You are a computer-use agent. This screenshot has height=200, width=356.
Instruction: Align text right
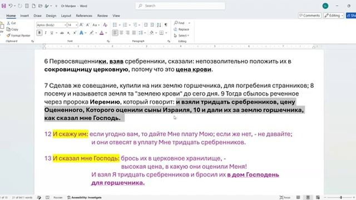pos(127,33)
